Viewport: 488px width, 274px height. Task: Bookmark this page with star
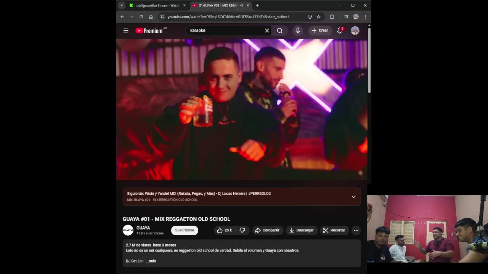319,17
